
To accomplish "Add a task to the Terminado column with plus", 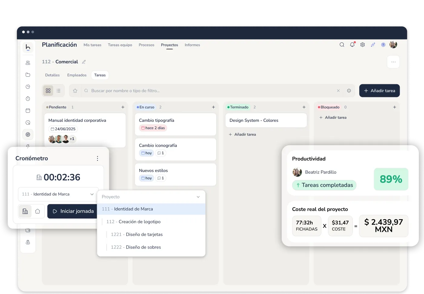I will pos(304,107).
